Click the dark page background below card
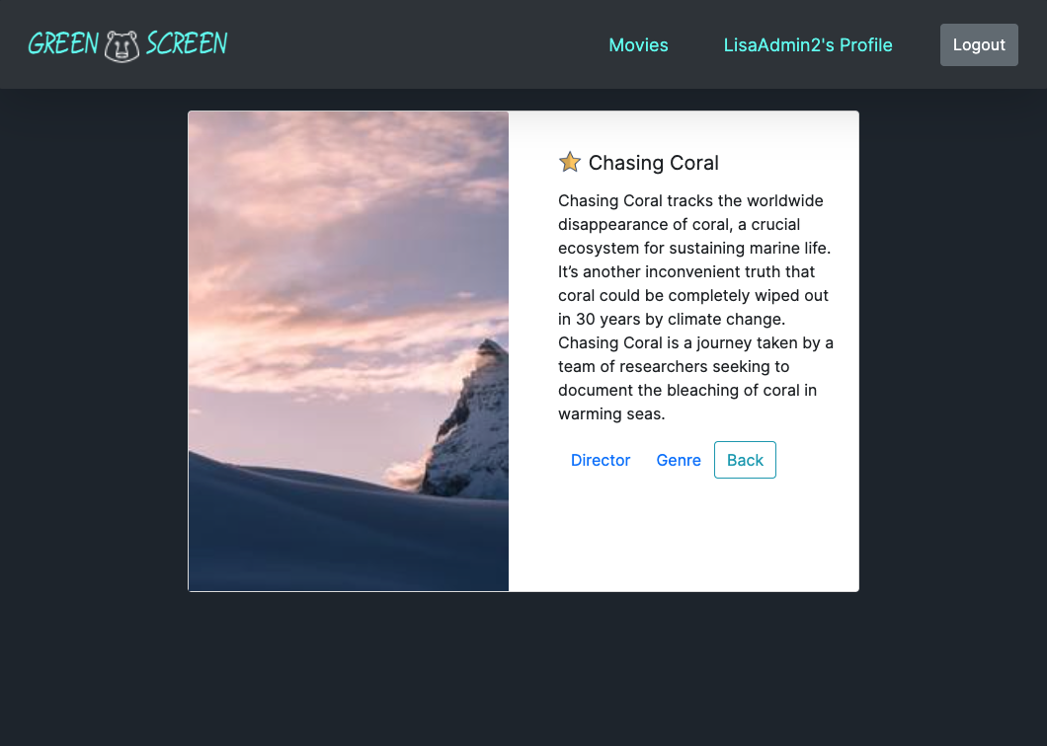Viewport: 1047px width, 746px height. (x=523, y=667)
